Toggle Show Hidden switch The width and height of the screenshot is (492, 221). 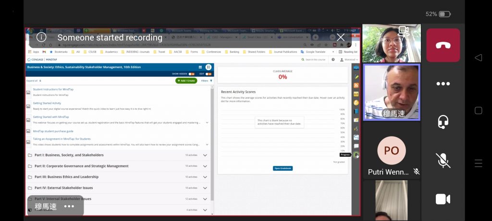191,74
